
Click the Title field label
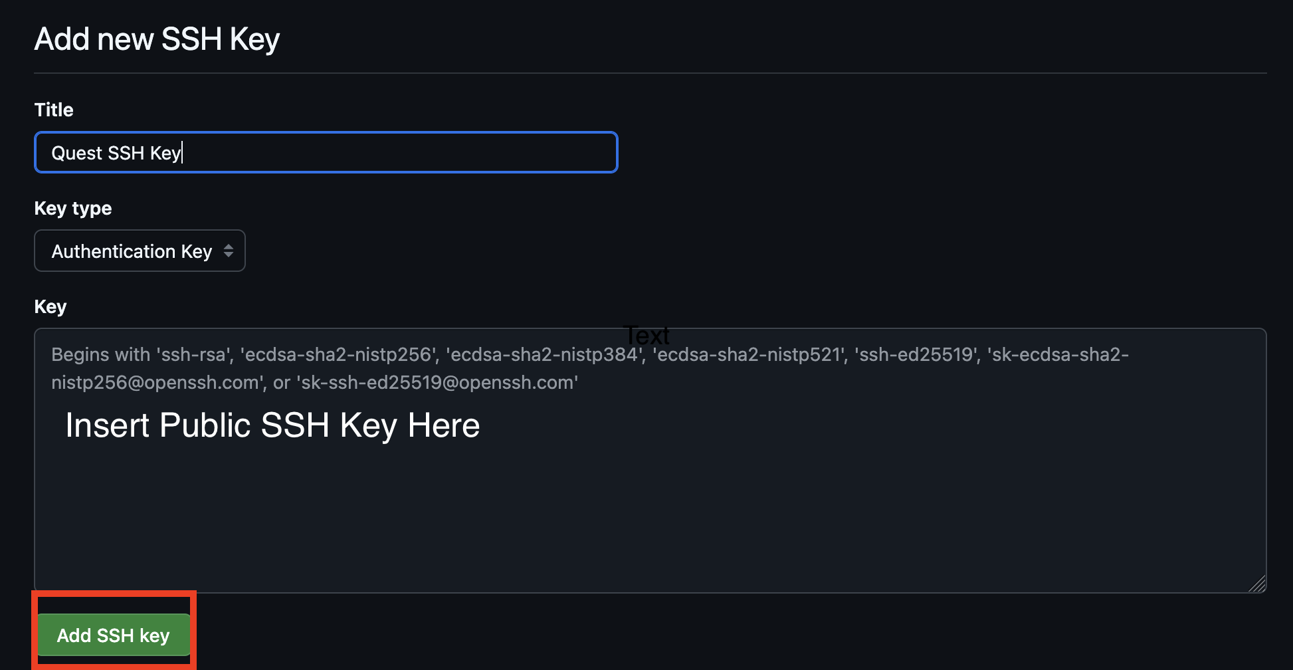tap(53, 110)
